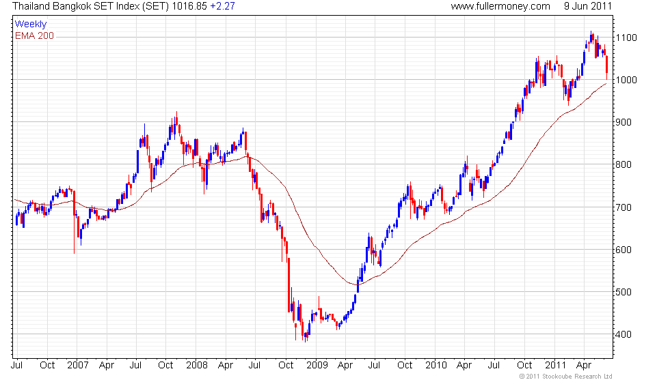Click the 2009 year label on time axis
Viewport: 670px width, 382px height.
pos(317,366)
